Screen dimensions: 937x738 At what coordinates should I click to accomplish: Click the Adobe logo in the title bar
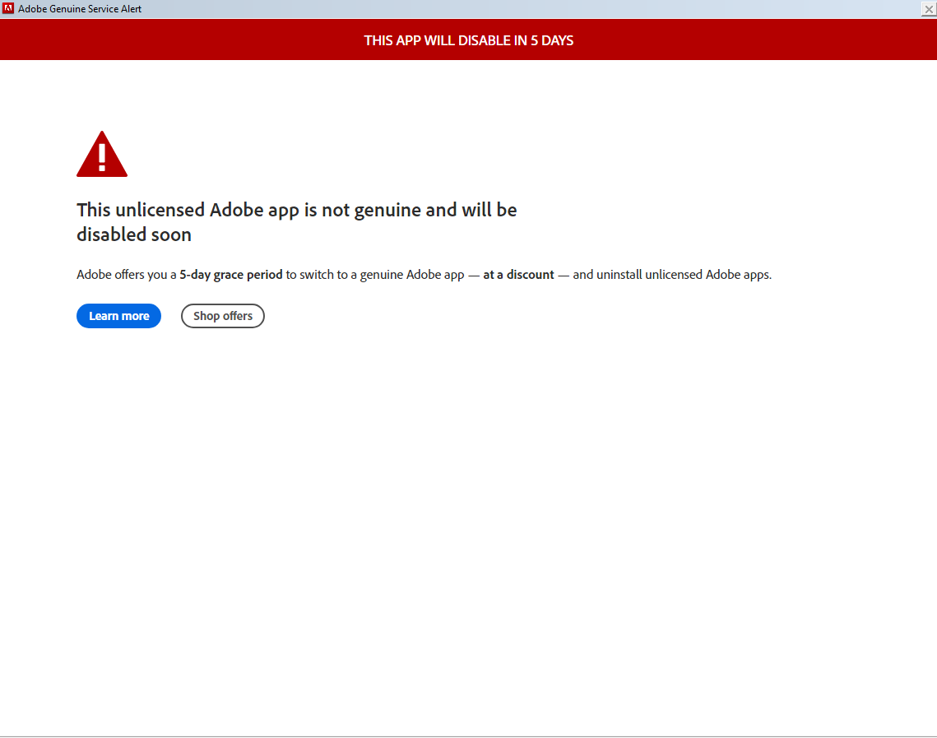point(9,8)
